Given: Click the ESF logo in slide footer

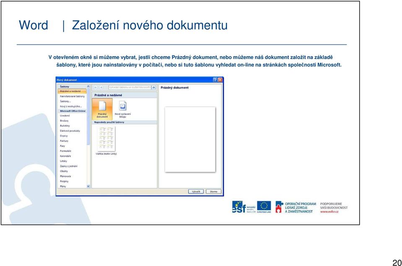Looking at the screenshot, I should click(x=244, y=207).
